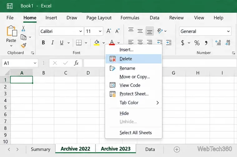Select the Archive 2022 sheet tab

click(x=75, y=149)
